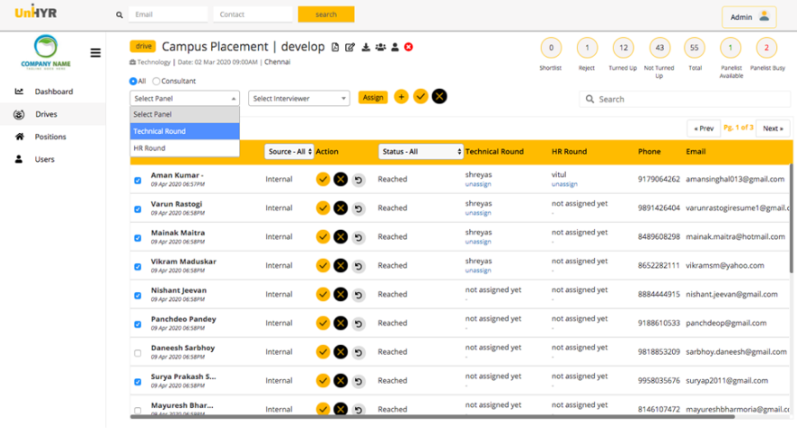Screen dimensions: 797x428
Task: Go to the Prev page
Action: click(704, 128)
